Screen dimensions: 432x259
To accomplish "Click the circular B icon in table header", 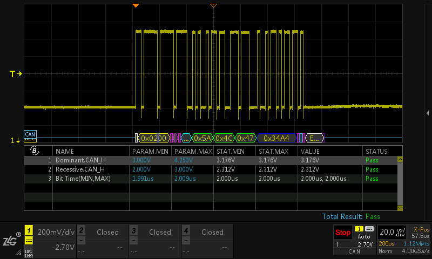I will click(35, 151).
